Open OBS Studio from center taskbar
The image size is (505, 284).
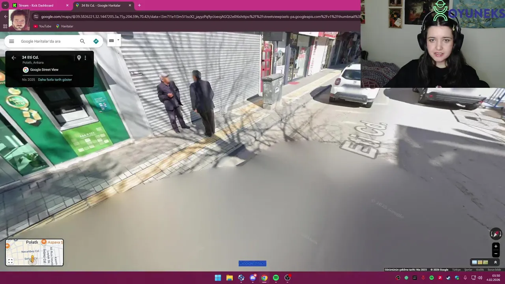[288, 278]
